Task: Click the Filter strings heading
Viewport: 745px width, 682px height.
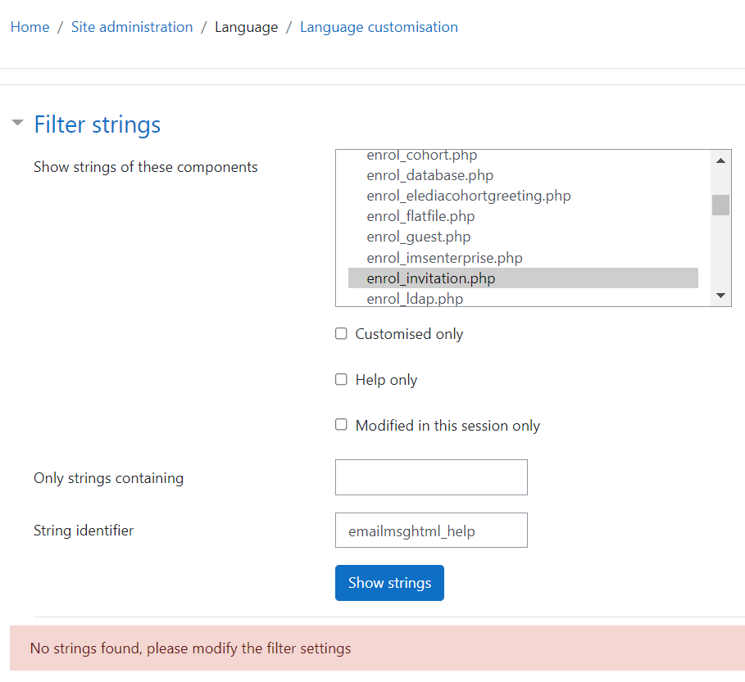Action: pos(98,124)
